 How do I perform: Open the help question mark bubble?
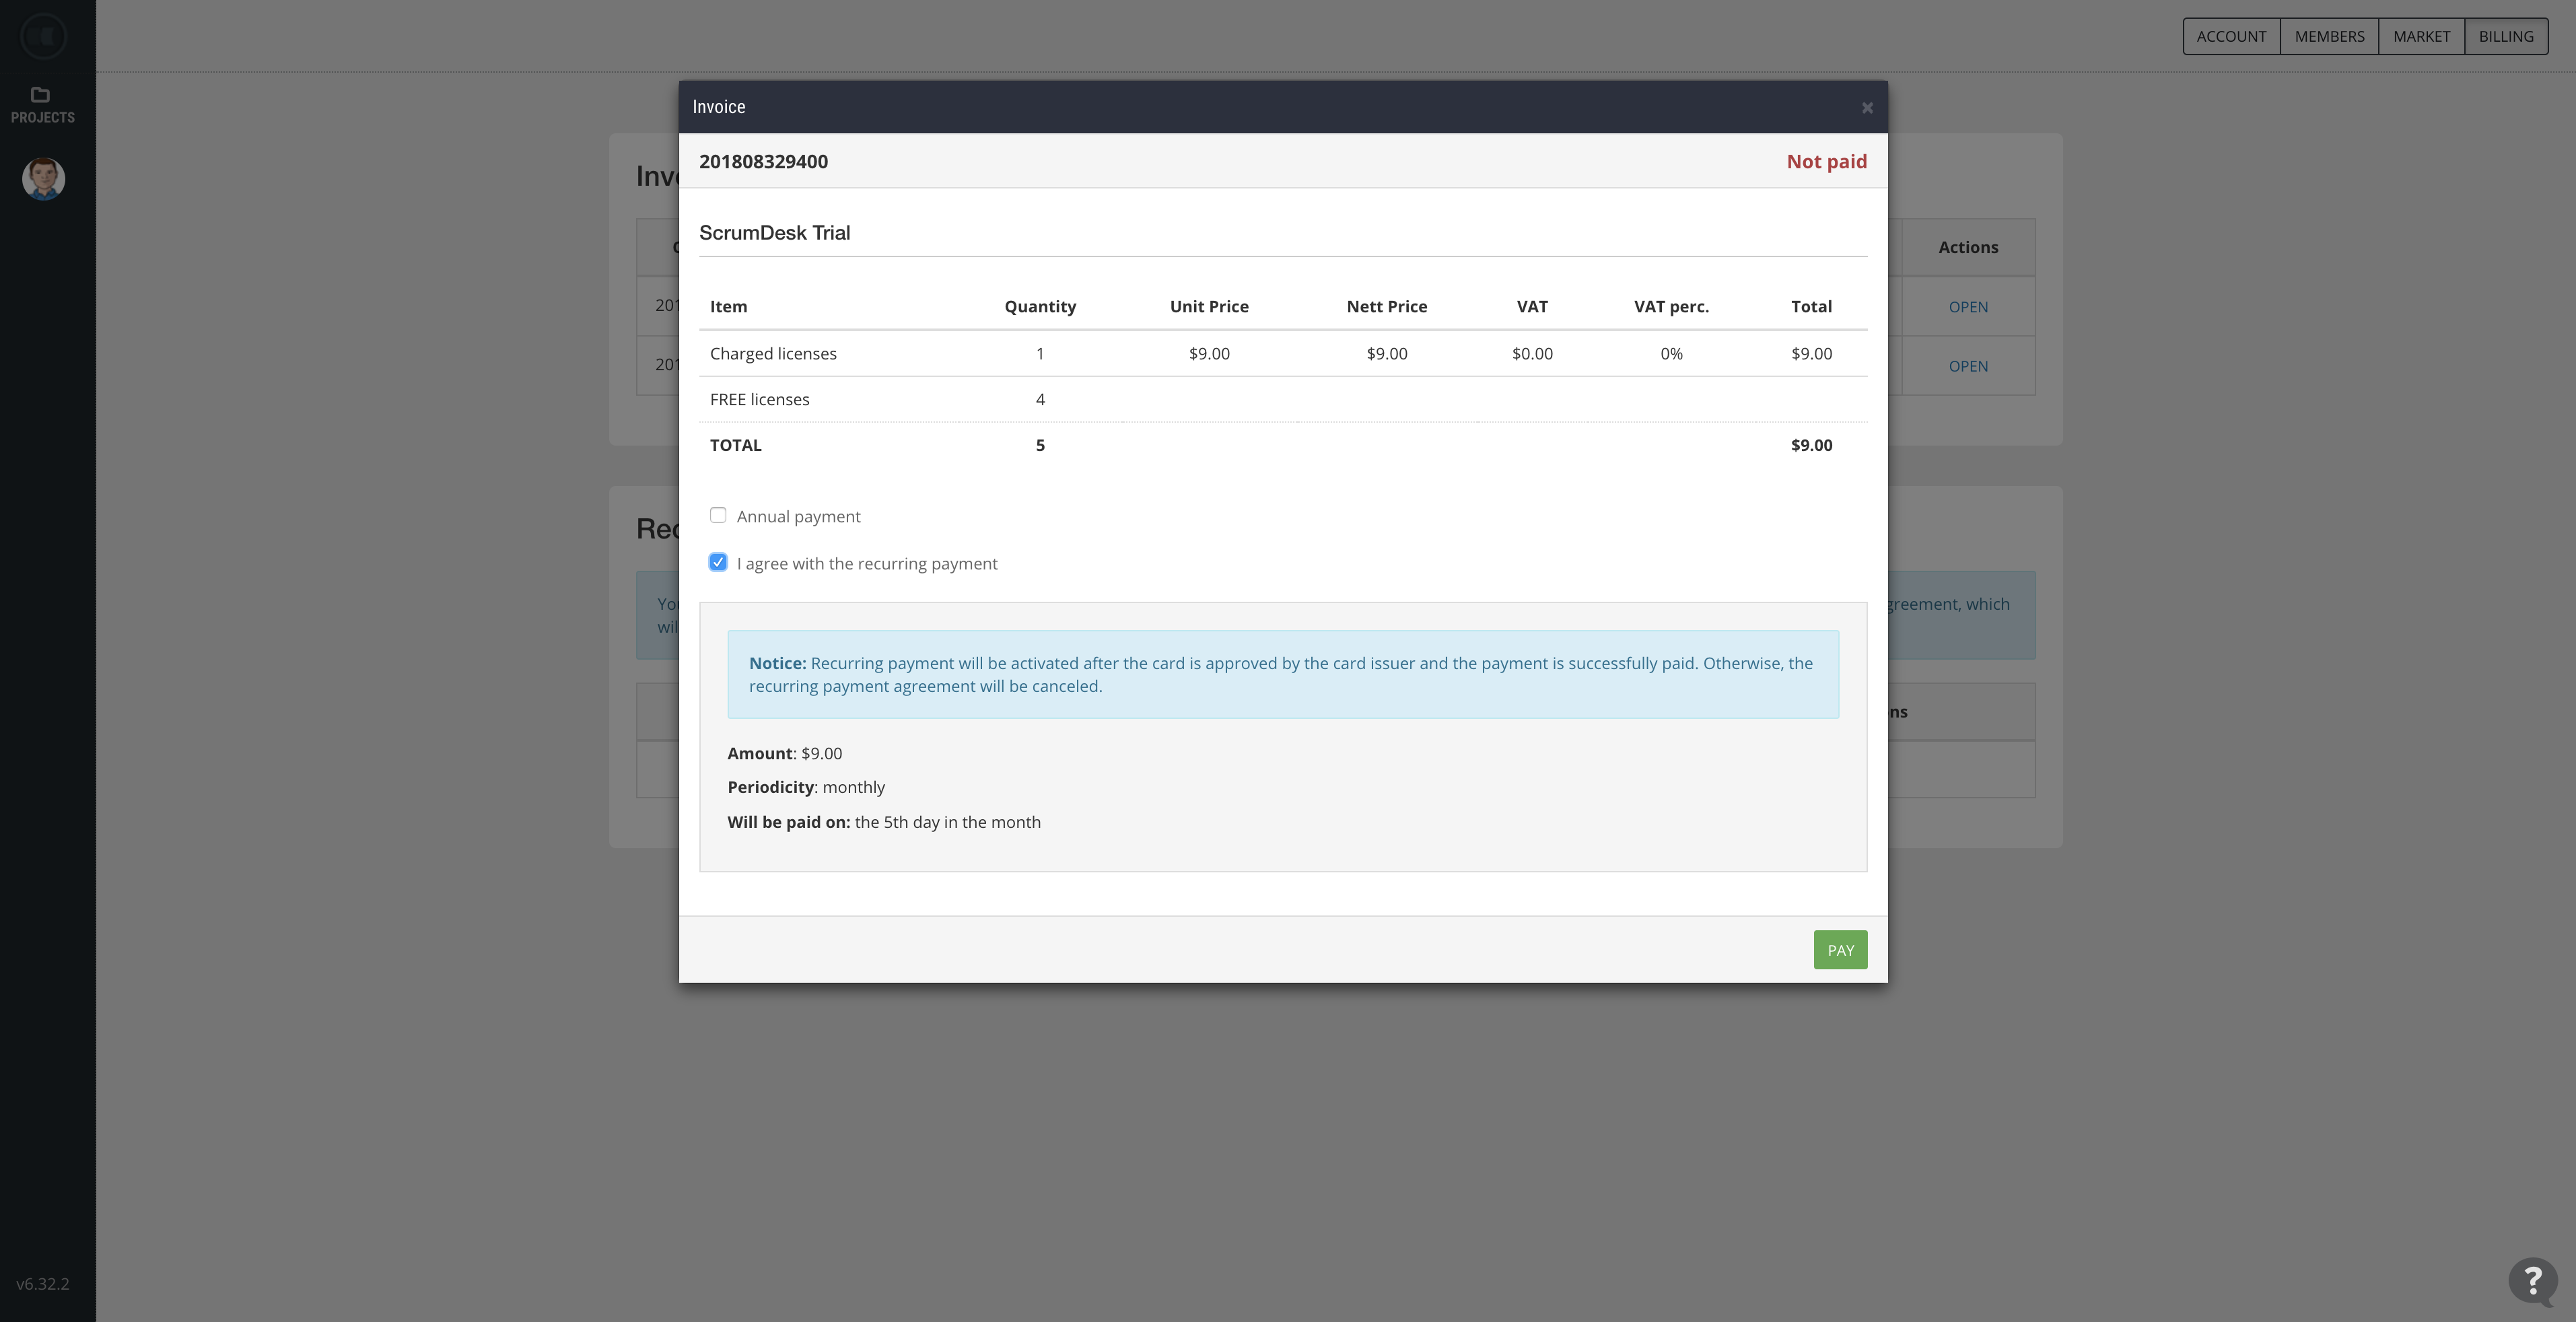(x=2532, y=1281)
